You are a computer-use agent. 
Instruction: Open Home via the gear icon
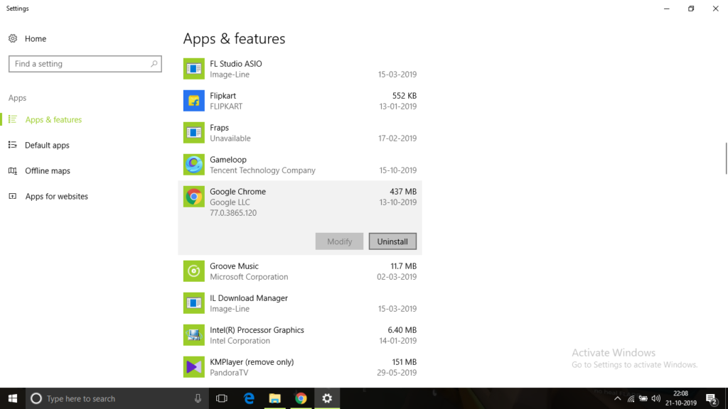pyautogui.click(x=13, y=39)
